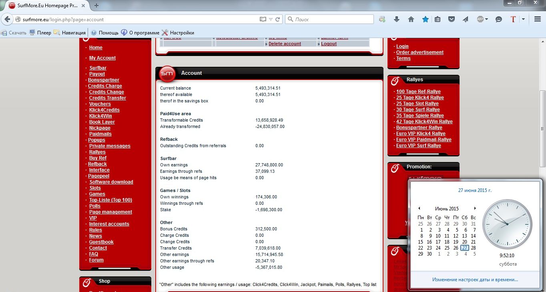Open the Guestbook link
The image size is (546, 292).
[x=101, y=242]
